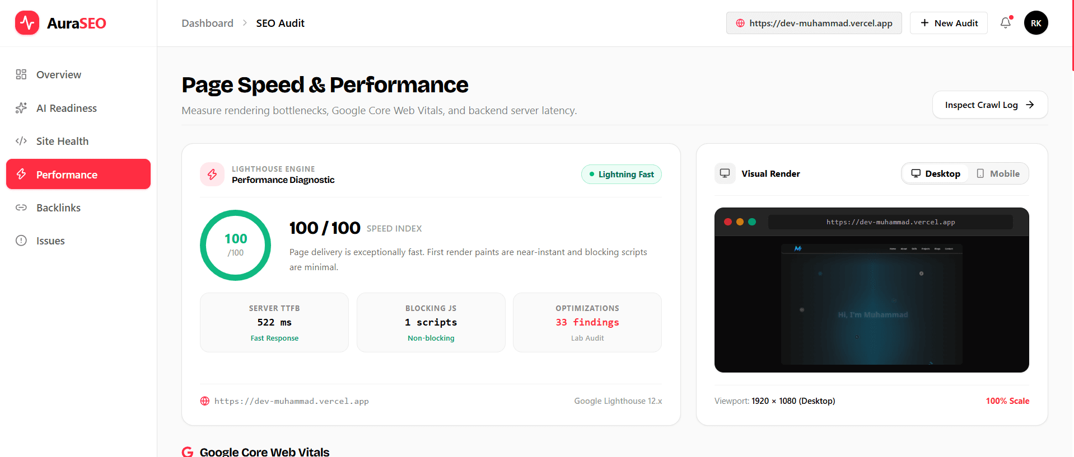Click the Lightning Fast status badge
Image resolution: width=1074 pixels, height=457 pixels.
[x=621, y=175]
